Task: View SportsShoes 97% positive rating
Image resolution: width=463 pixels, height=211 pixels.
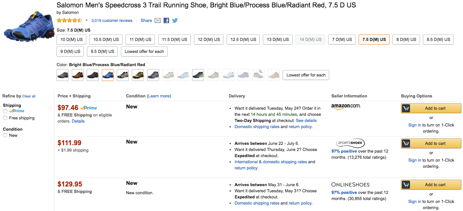Action: (344, 151)
